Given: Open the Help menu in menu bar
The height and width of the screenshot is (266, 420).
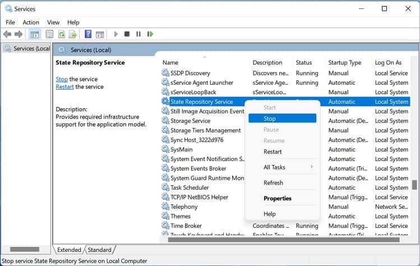Looking at the screenshot, I should click(73, 22).
